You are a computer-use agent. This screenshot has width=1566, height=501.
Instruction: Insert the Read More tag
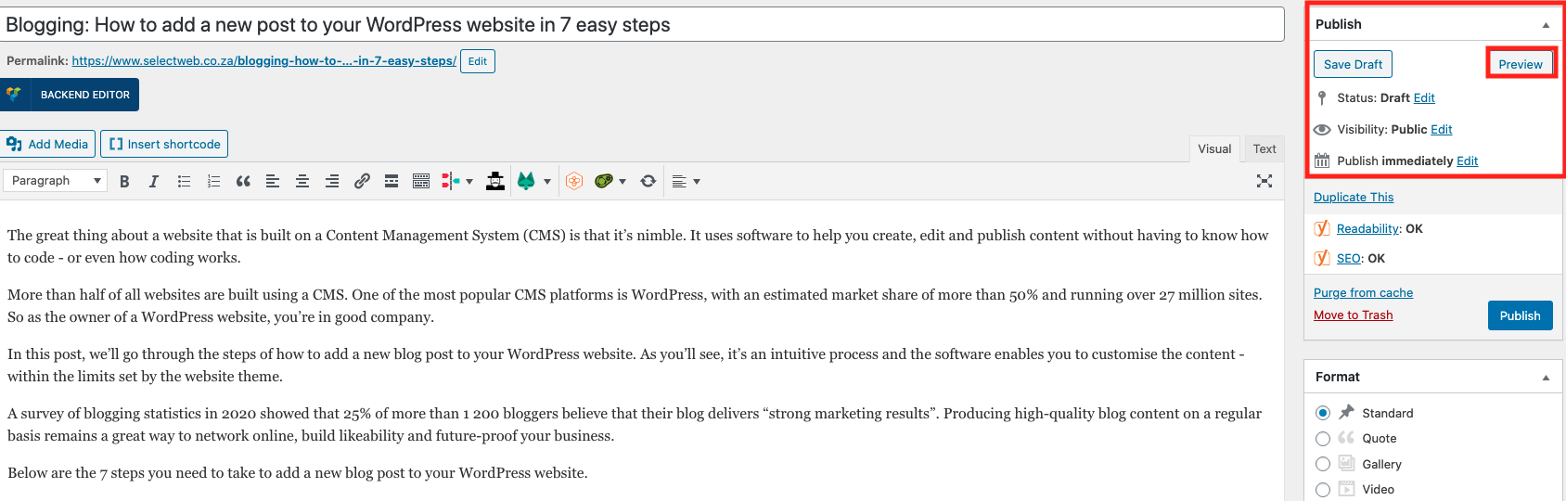click(x=391, y=181)
